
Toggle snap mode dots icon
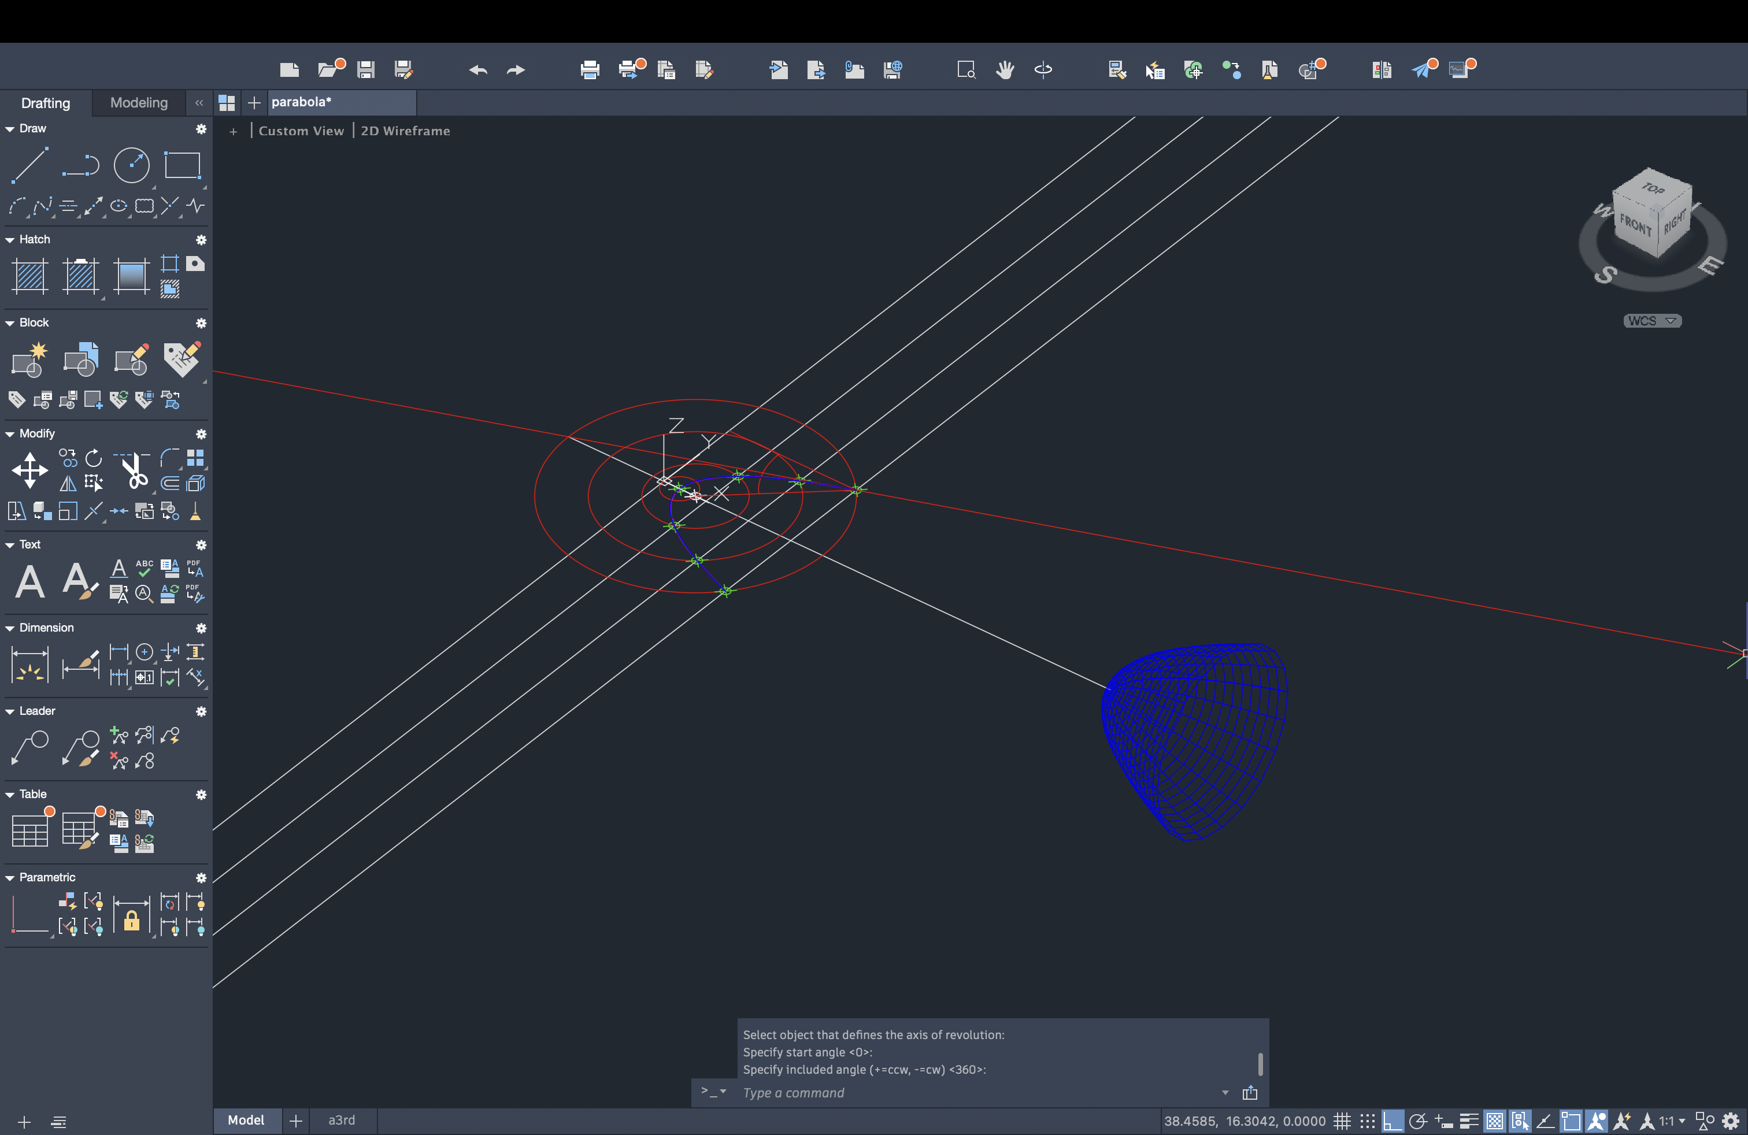(x=1367, y=1121)
